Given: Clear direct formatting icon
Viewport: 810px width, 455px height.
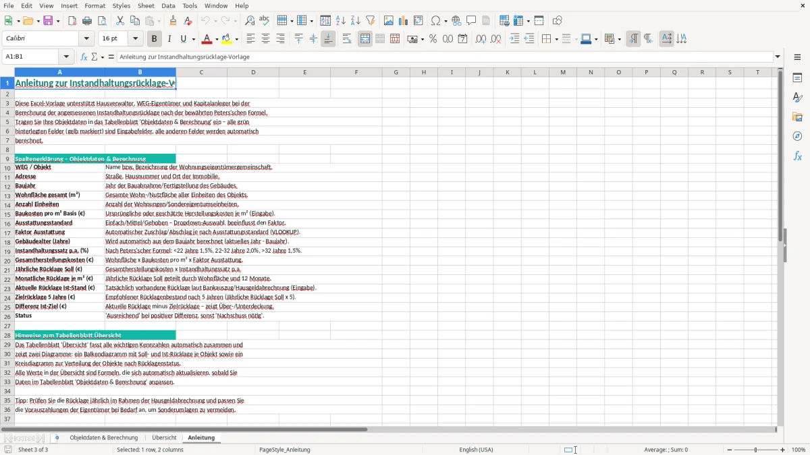Looking at the screenshot, I should (x=188, y=21).
